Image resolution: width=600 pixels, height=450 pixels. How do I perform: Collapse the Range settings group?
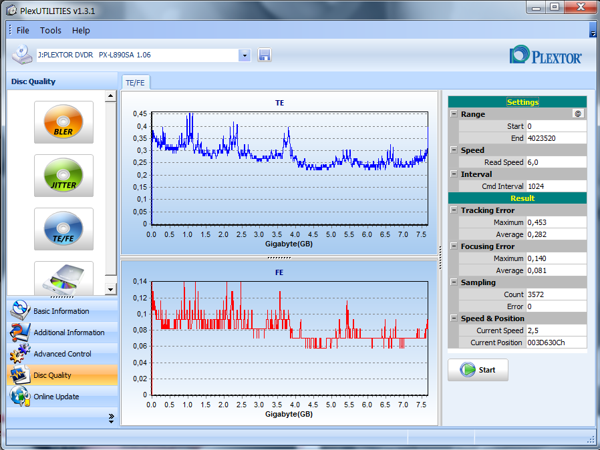click(454, 114)
